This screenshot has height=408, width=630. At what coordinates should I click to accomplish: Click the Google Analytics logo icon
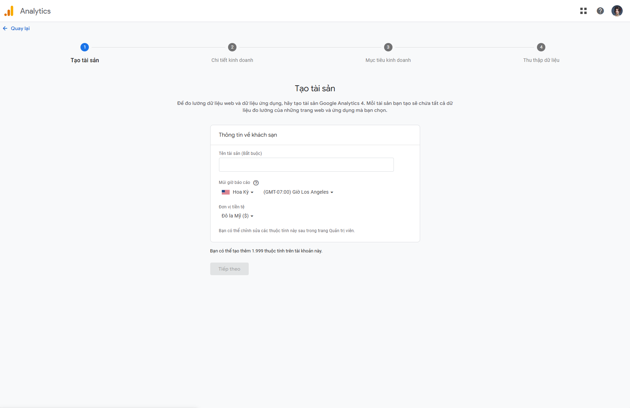tap(9, 11)
